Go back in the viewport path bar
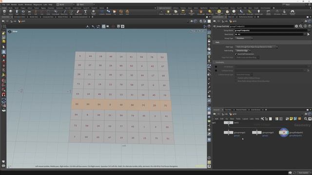The height and width of the screenshot is (175, 312). [x=3, y=21]
